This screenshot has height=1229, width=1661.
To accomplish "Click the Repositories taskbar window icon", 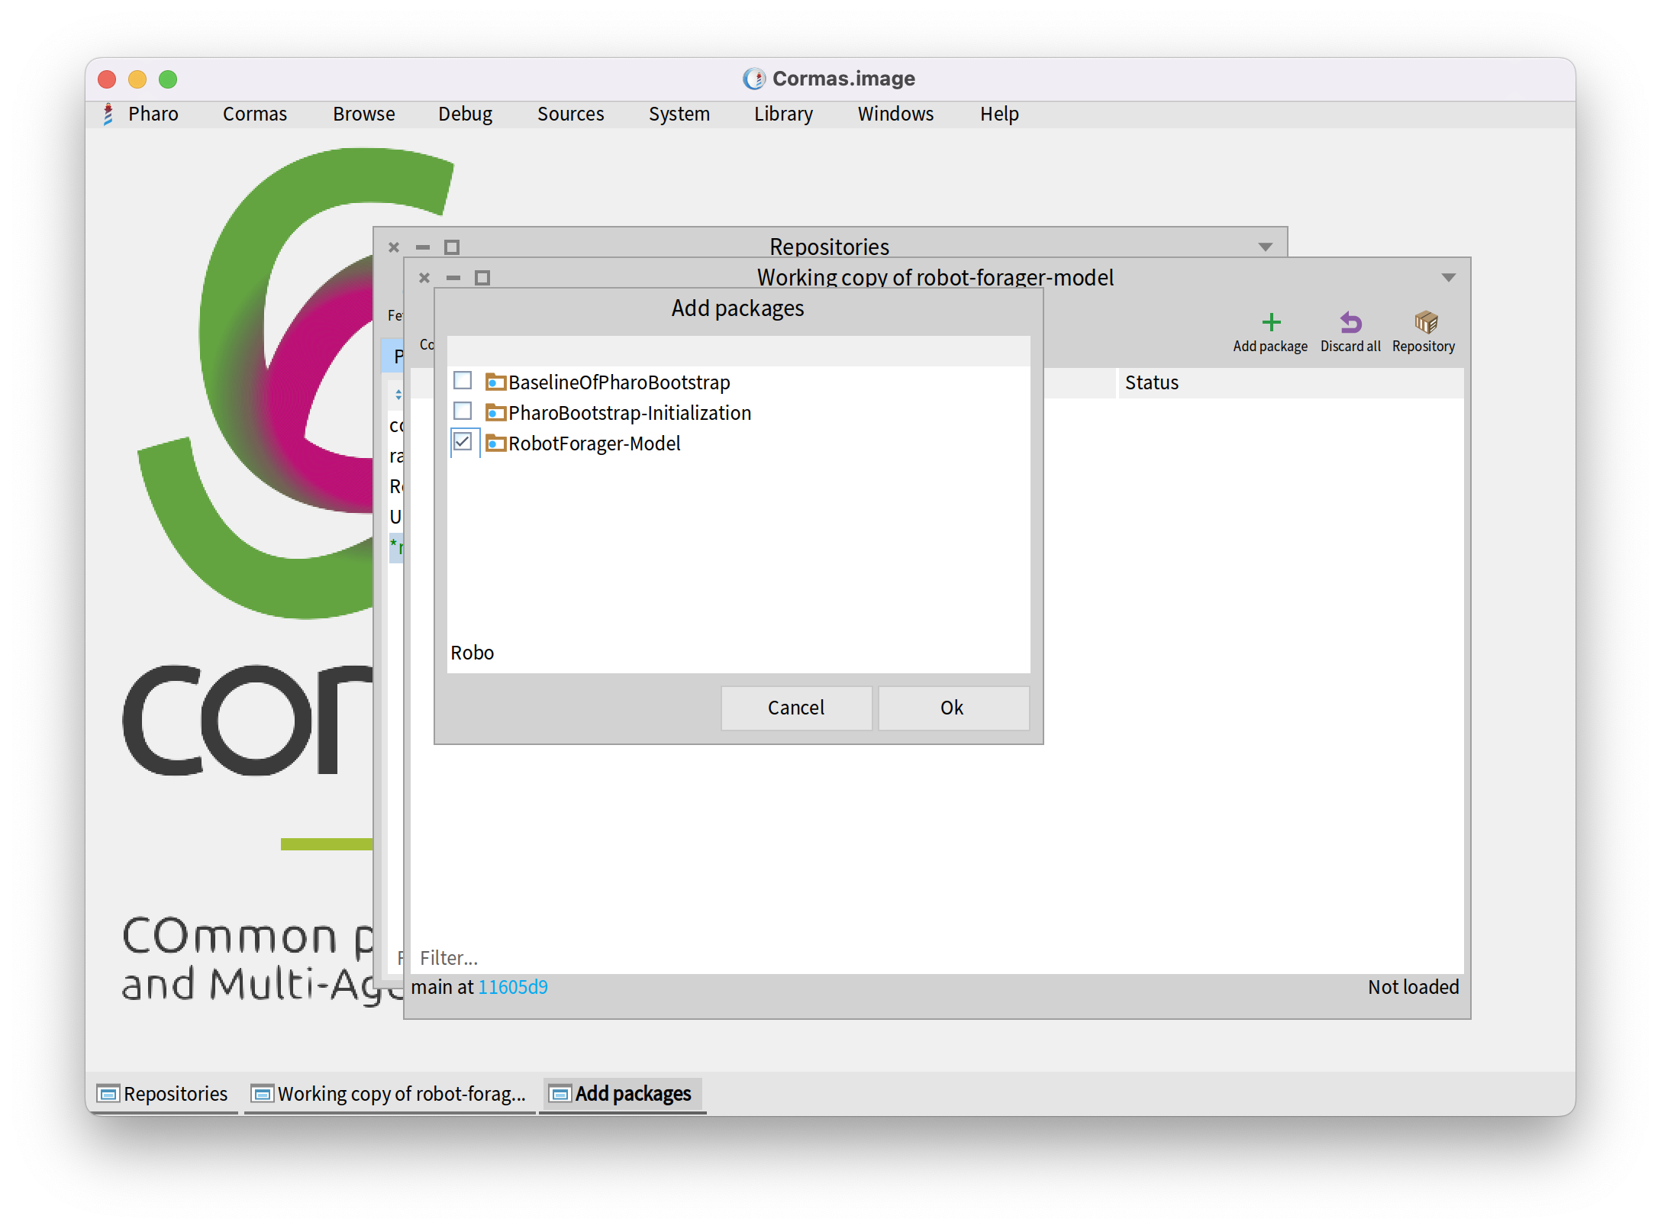I will coord(108,1094).
